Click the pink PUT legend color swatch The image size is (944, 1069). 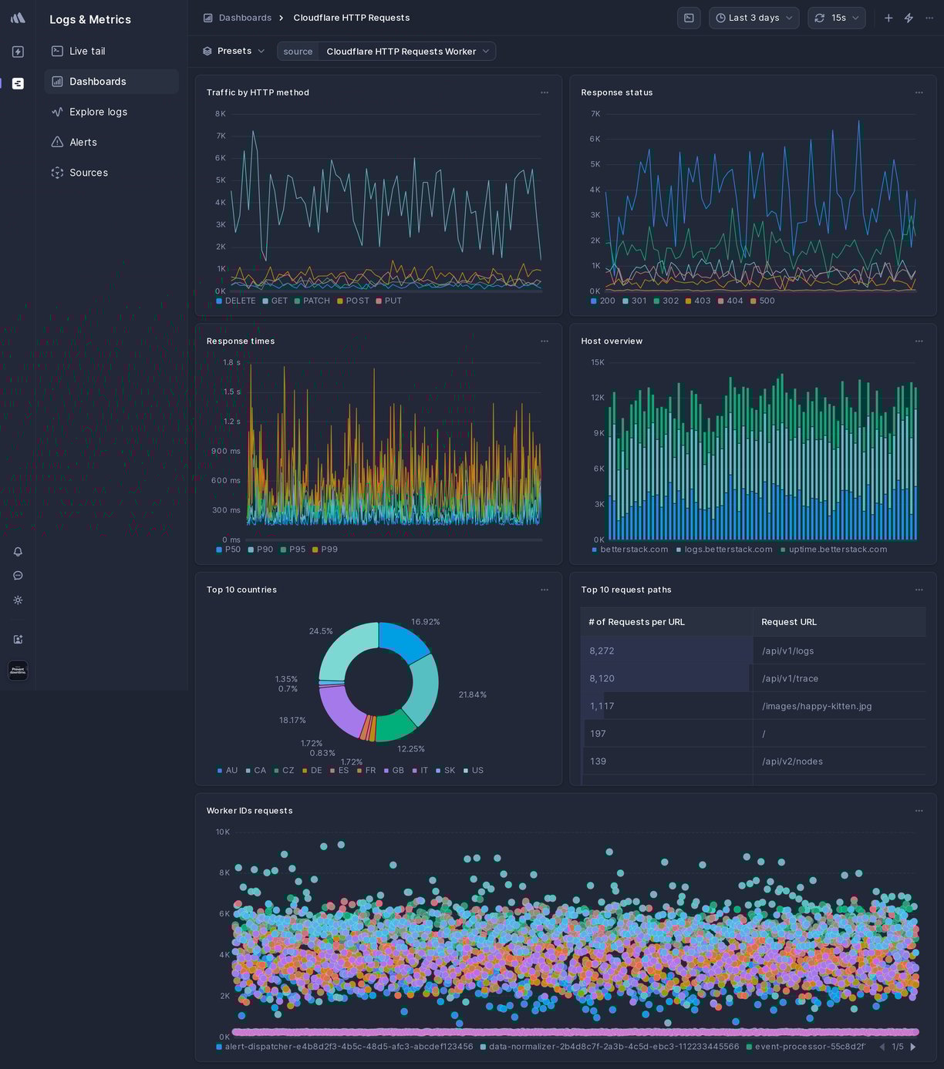tap(379, 301)
